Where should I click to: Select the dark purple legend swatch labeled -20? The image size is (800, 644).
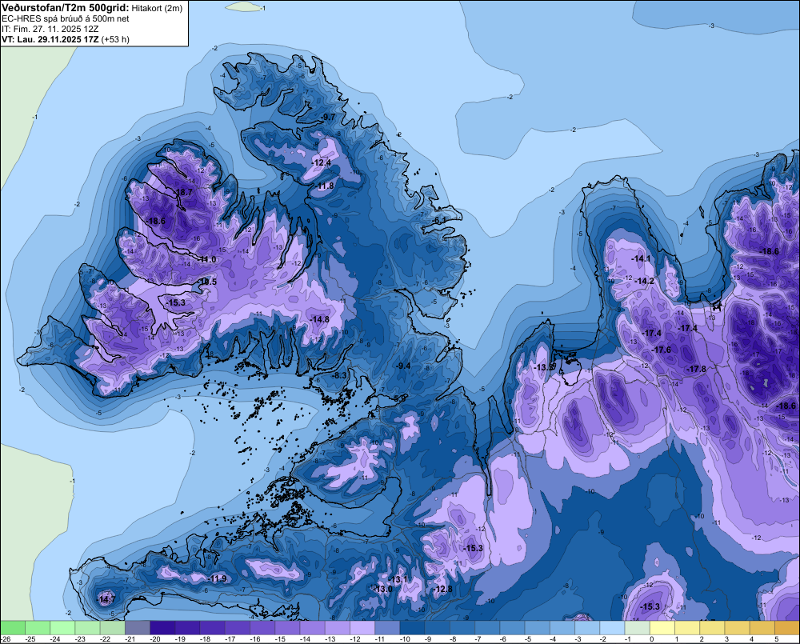(x=162, y=628)
